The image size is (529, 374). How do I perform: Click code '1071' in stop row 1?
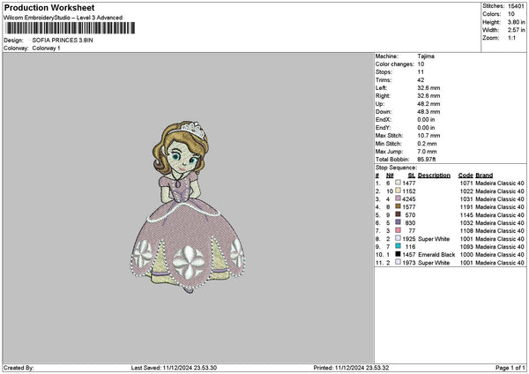coord(466,183)
